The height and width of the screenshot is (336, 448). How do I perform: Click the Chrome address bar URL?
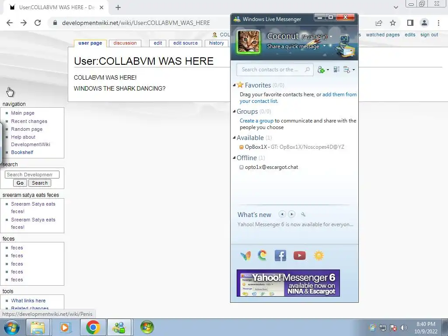(x=136, y=23)
